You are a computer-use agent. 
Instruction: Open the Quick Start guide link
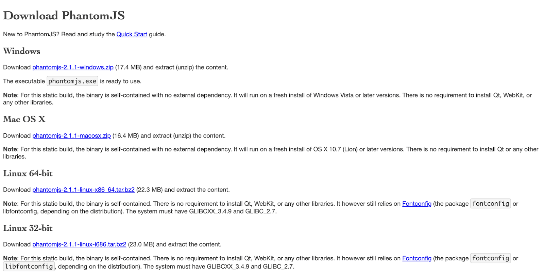132,34
